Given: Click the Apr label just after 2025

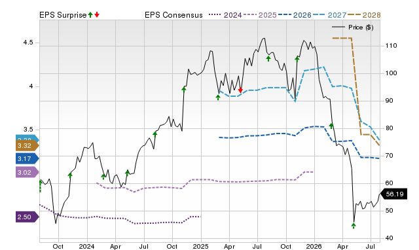Looking at the screenshot, I should pos(229,246).
